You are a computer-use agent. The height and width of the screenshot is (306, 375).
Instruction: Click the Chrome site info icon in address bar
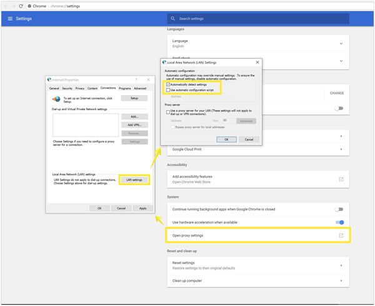tap(29, 6)
